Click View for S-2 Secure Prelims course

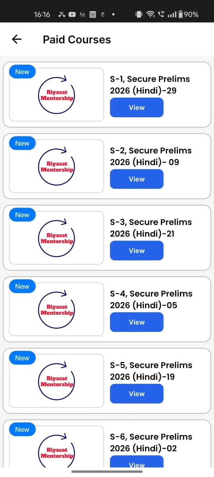click(x=137, y=179)
